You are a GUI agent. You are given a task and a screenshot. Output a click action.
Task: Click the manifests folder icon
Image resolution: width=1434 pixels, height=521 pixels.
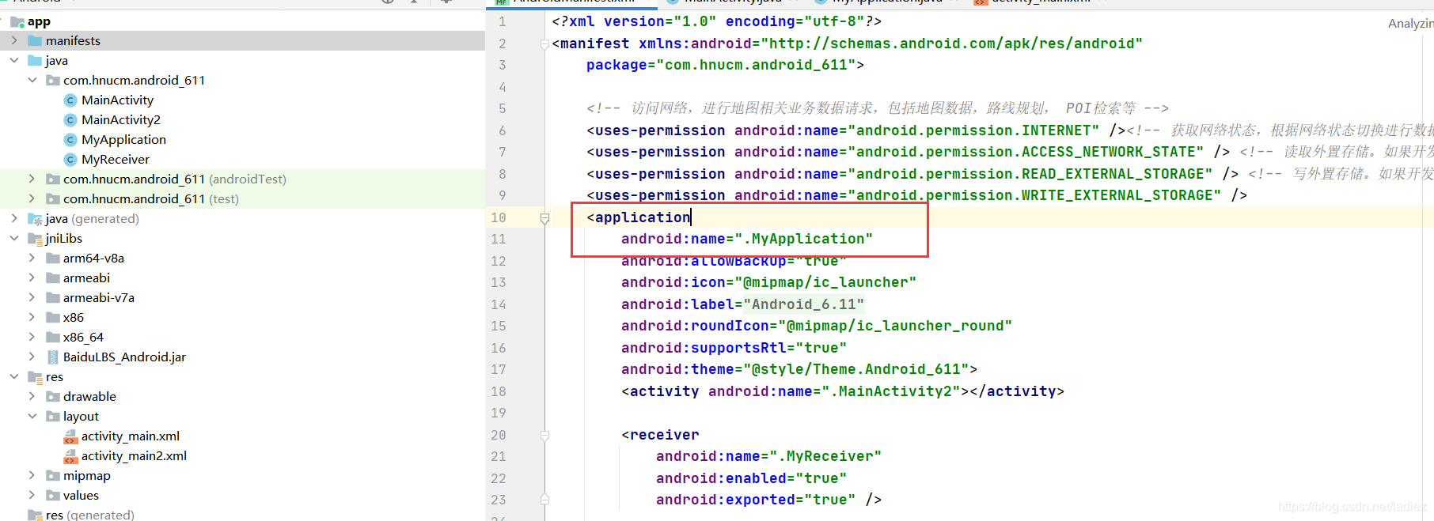35,40
